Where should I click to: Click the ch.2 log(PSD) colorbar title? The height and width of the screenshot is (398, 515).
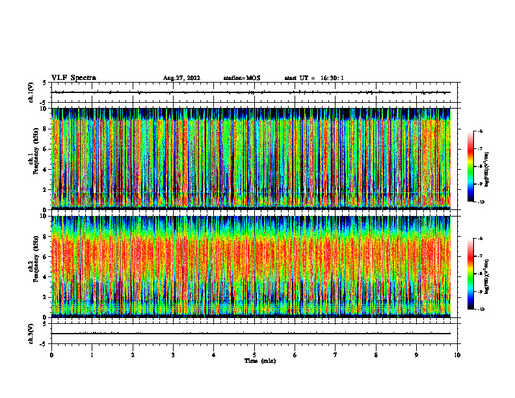click(x=487, y=276)
